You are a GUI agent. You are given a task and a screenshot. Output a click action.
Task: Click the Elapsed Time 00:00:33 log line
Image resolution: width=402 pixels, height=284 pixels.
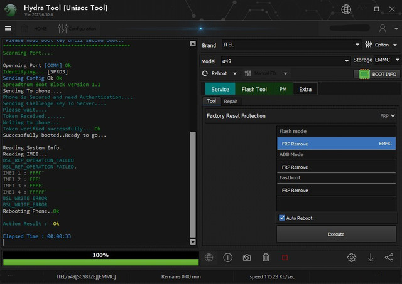click(37, 236)
